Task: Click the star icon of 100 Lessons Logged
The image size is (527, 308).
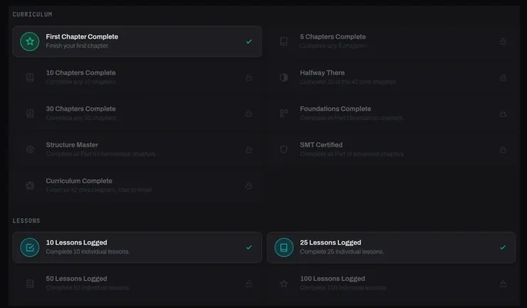Action: click(283, 284)
